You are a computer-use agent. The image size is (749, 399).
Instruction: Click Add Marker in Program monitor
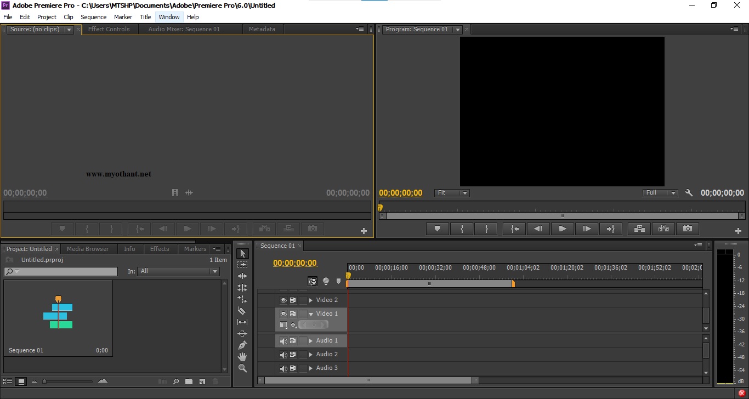pyautogui.click(x=437, y=229)
